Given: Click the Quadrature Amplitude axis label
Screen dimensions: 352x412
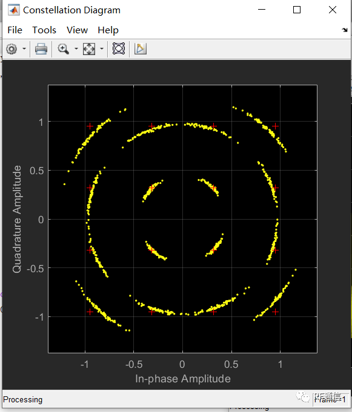Looking at the screenshot, I should click(17, 220).
